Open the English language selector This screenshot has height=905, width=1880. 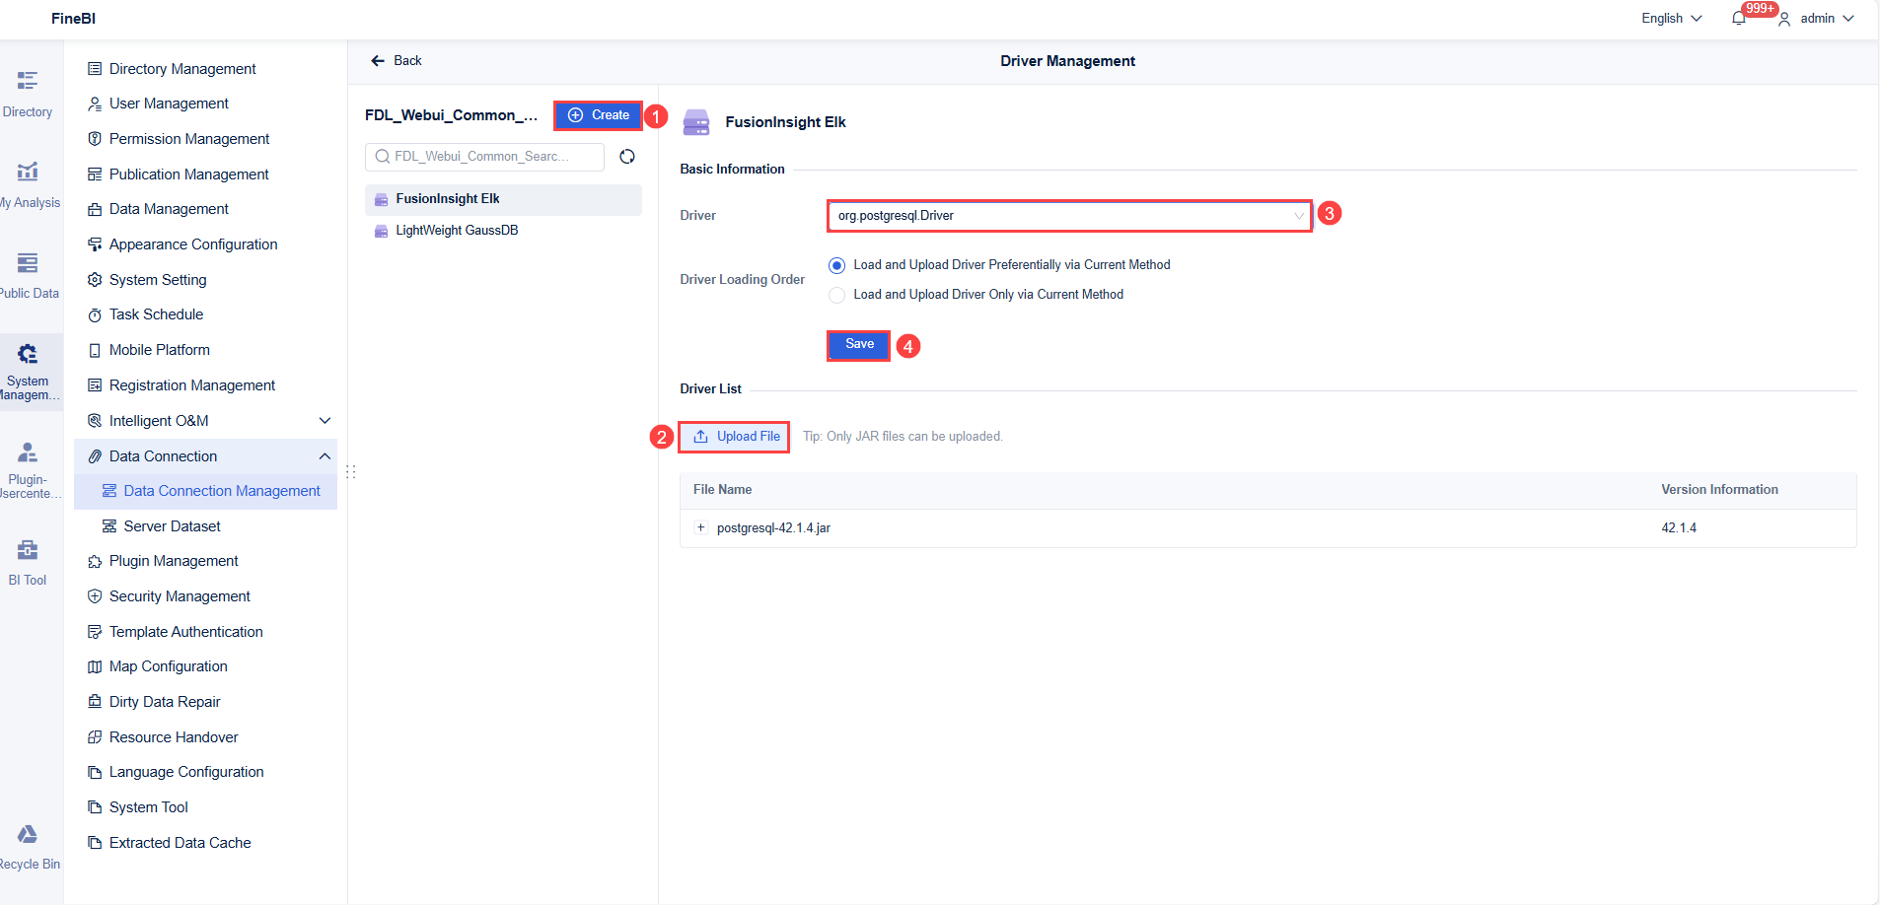[x=1671, y=18]
